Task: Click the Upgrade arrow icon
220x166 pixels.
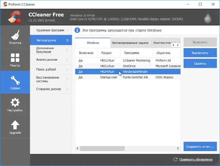Action: click(15, 125)
